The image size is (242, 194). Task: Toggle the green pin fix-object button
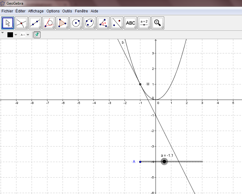click(37, 35)
